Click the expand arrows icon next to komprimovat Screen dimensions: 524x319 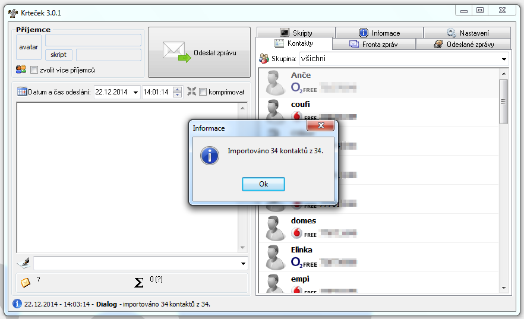tap(191, 91)
